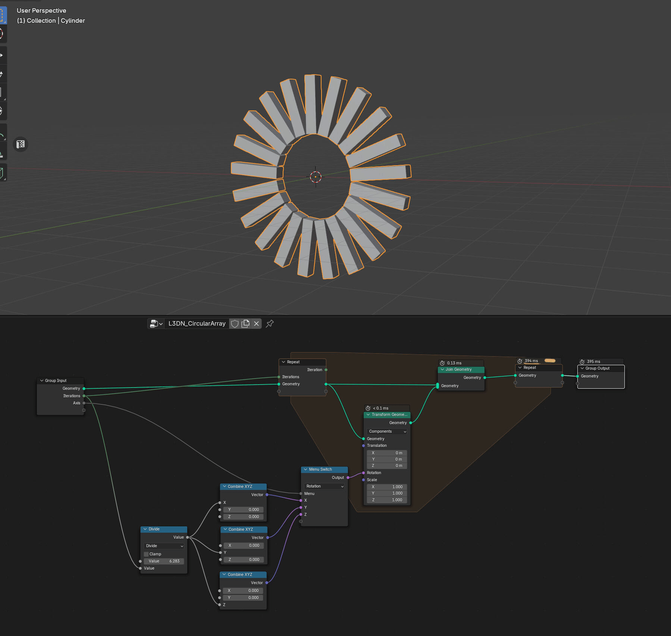The height and width of the screenshot is (636, 671).
Task: Click the 394 ms clock icon above Repeat
Action: 520,361
